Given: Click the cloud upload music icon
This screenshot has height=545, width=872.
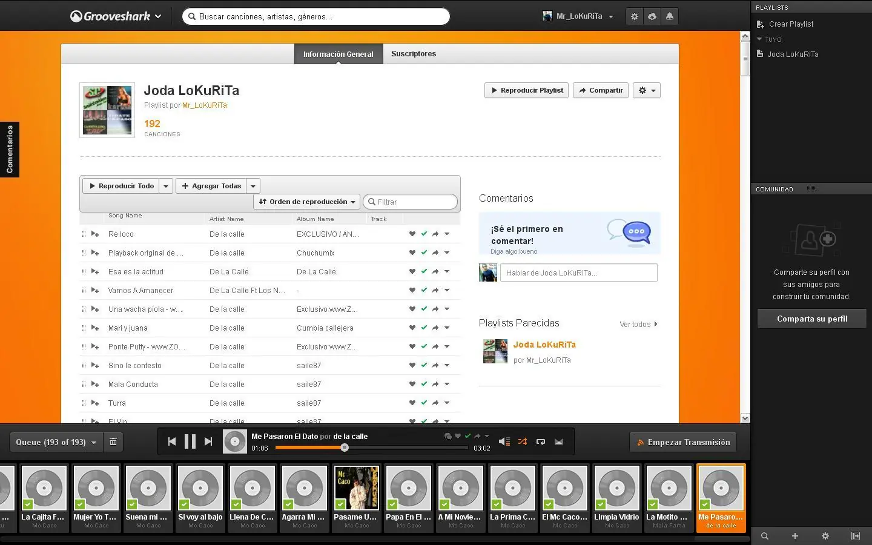Looking at the screenshot, I should coord(652,16).
